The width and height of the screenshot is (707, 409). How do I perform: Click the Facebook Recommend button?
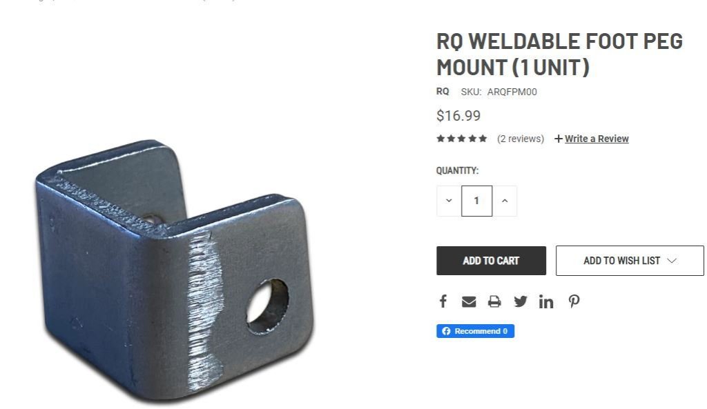point(475,331)
